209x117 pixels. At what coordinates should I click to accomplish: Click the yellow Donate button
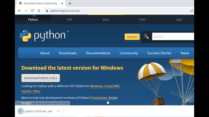[132, 37]
